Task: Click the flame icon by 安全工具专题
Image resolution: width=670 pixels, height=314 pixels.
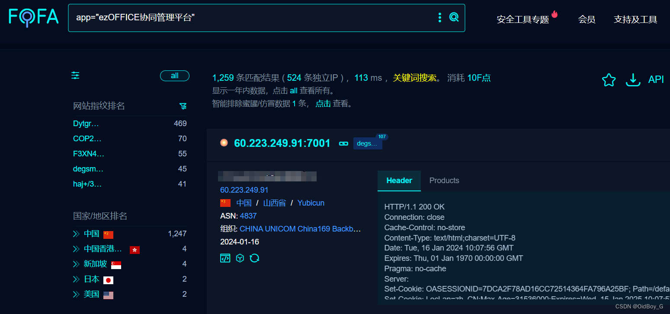Action: (555, 14)
